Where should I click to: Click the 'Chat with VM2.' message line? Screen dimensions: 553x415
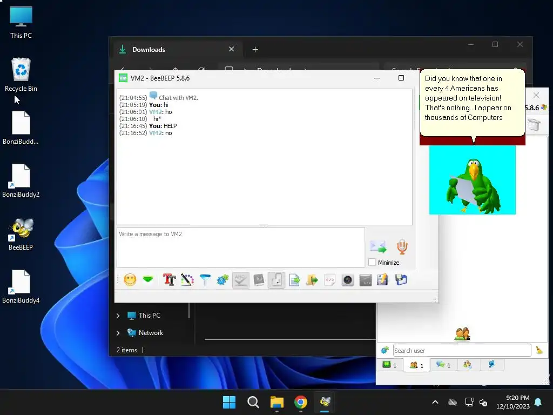pyautogui.click(x=178, y=98)
